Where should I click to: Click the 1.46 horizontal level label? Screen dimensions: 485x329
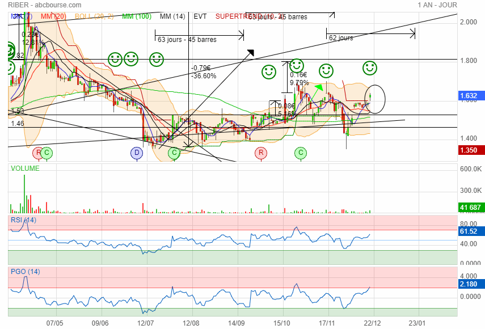pyautogui.click(x=18, y=124)
